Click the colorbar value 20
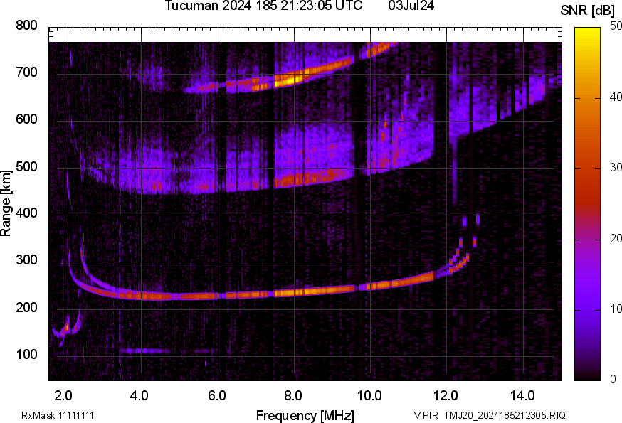The width and height of the screenshot is (622, 423). [616, 239]
